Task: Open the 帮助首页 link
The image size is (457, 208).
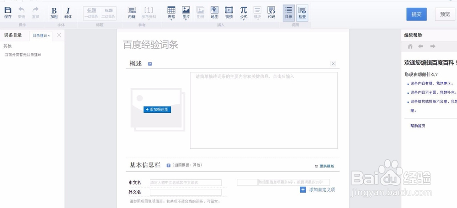Action: [x=418, y=126]
